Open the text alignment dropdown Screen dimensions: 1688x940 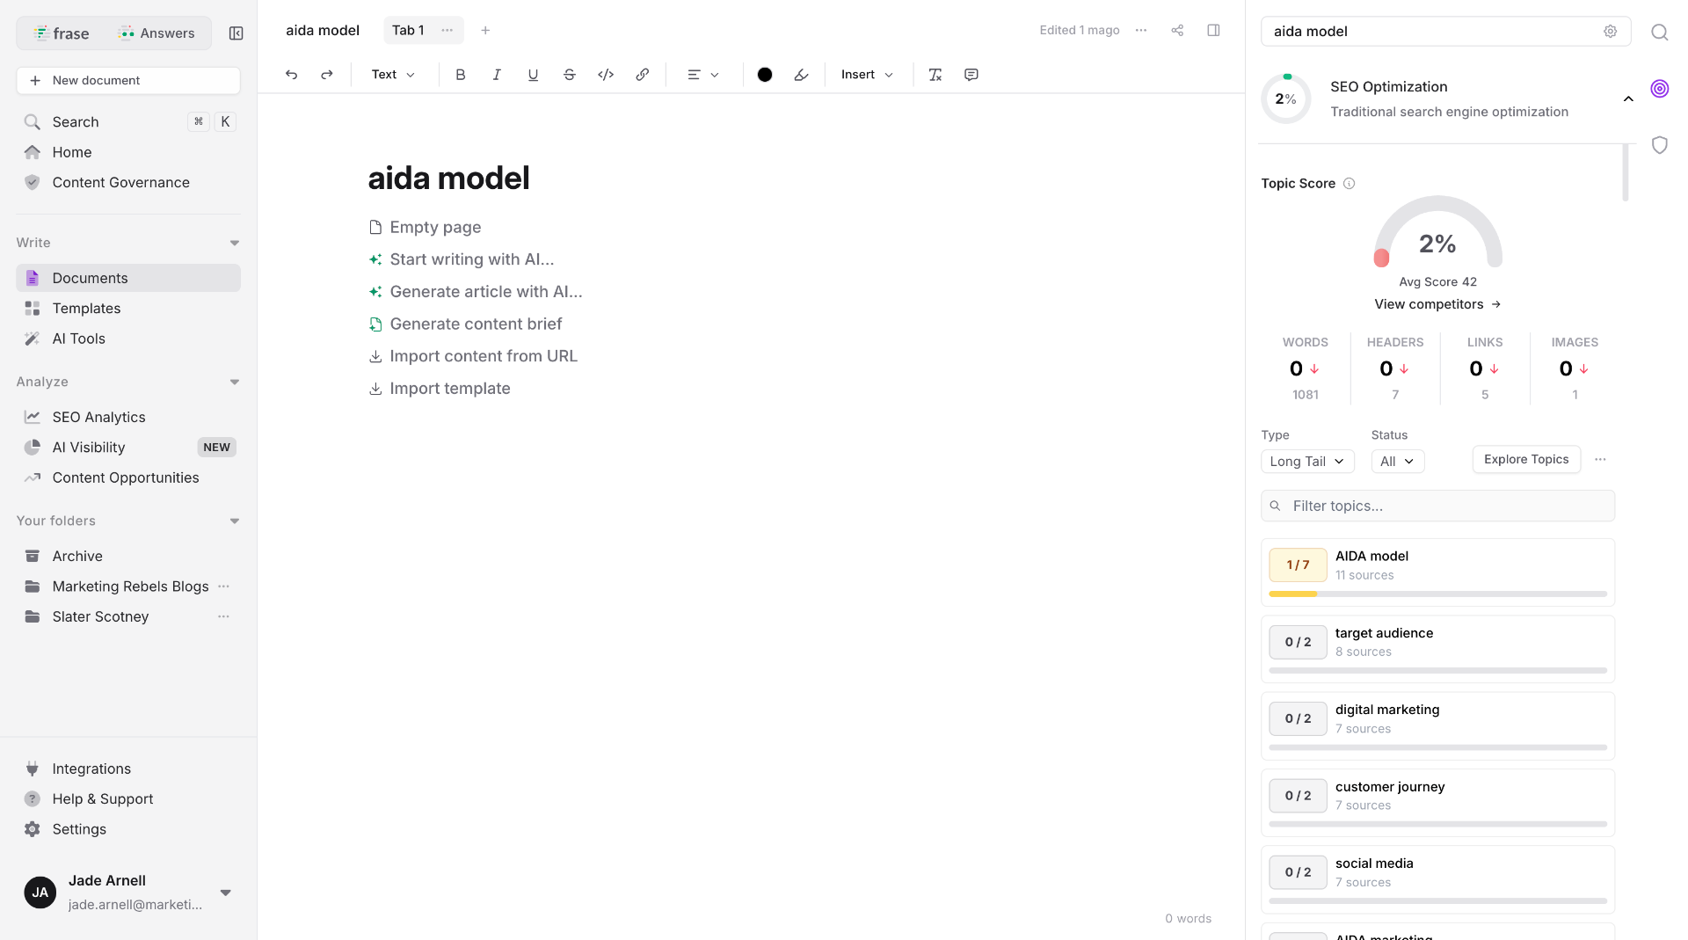coord(703,75)
